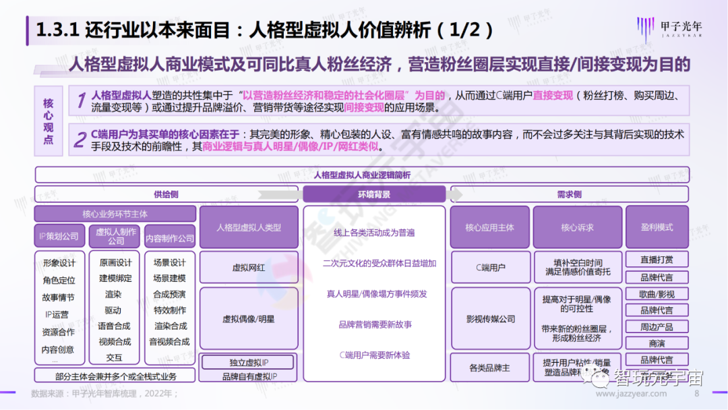
Task: Click page number 8
Action: [x=696, y=394]
